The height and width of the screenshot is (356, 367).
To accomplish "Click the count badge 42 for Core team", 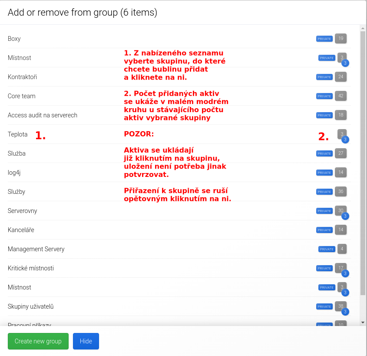I will (341, 96).
